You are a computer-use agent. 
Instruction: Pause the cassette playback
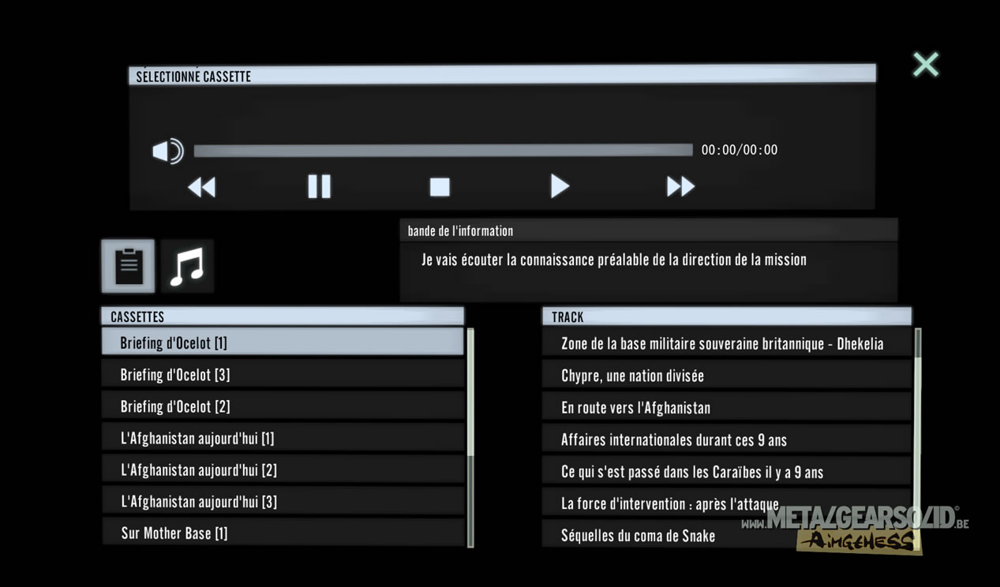coord(319,186)
